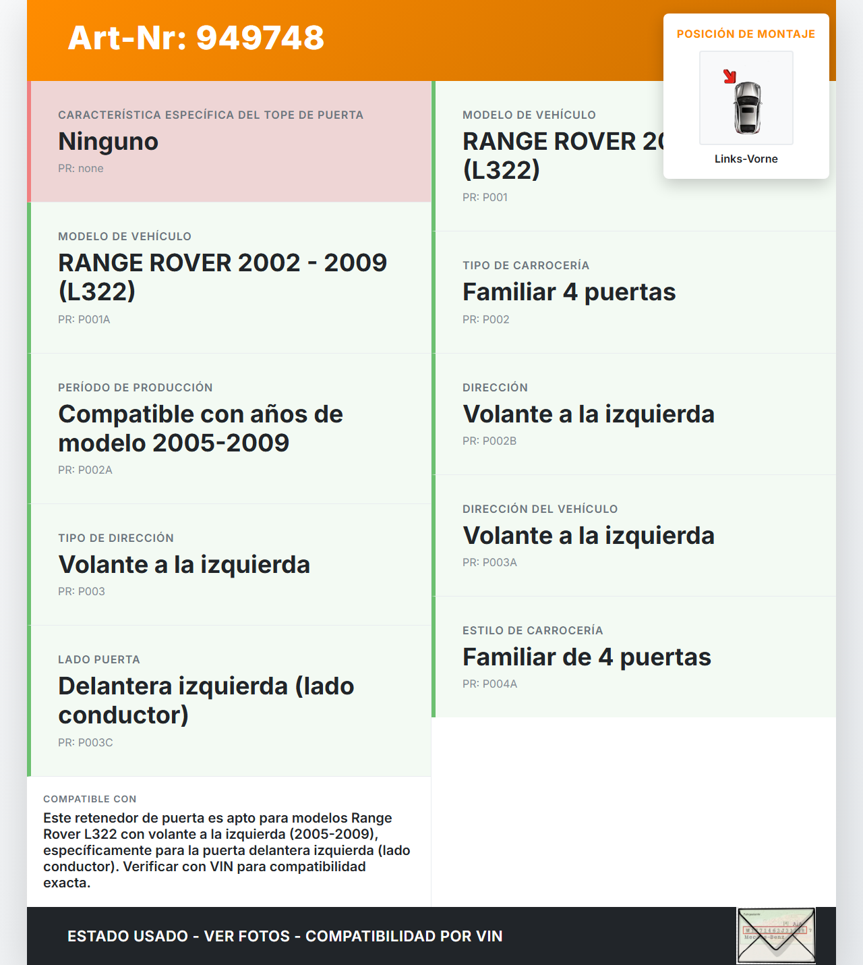Select the "Familiar 4 puertas" value
This screenshot has width=863, height=965.
(x=569, y=292)
